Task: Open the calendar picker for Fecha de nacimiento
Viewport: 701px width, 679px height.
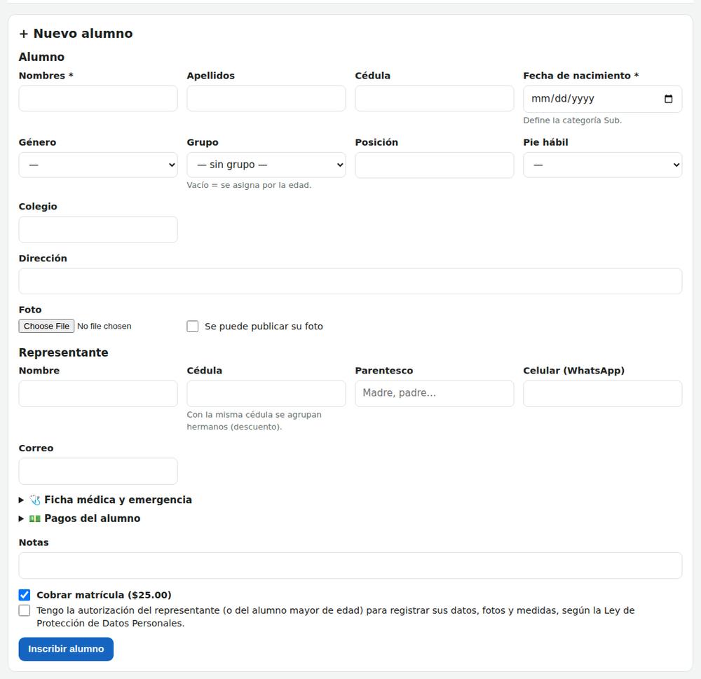Action: pyautogui.click(x=668, y=99)
